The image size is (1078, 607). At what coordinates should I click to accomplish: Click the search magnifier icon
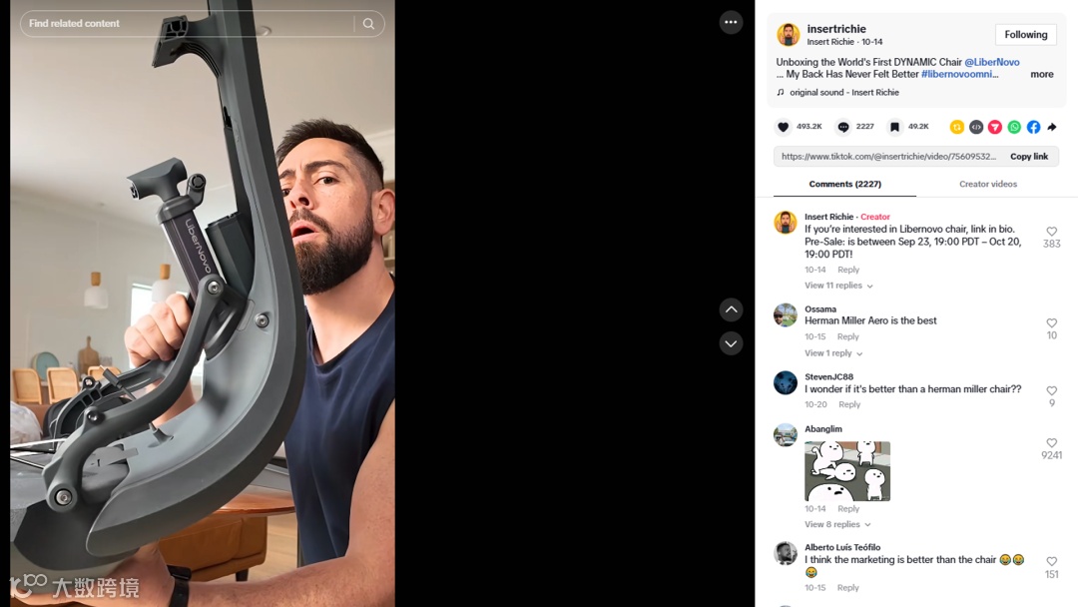point(368,23)
